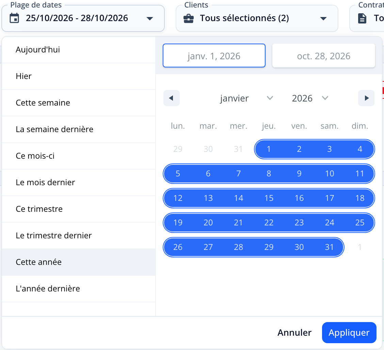Click the document icon in Contrat field
Screen dimensions: 384x350
pos(362,18)
